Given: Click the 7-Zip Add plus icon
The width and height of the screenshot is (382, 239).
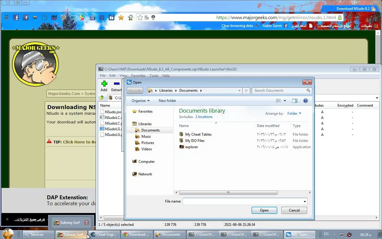Looking at the screenshot, I should pos(104,84).
